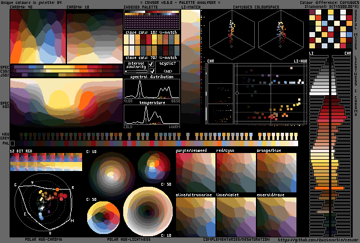
Task: Click the 'NEU GREY' row label
Action: pos(5,136)
